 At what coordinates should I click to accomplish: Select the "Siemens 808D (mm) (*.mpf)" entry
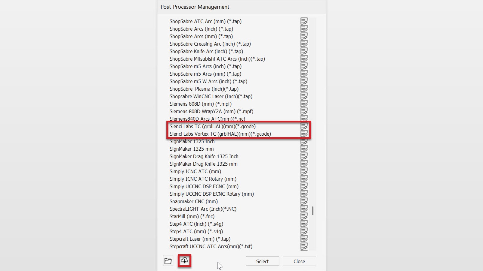click(201, 104)
